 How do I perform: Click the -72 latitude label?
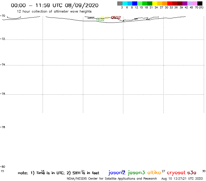[3, 39]
